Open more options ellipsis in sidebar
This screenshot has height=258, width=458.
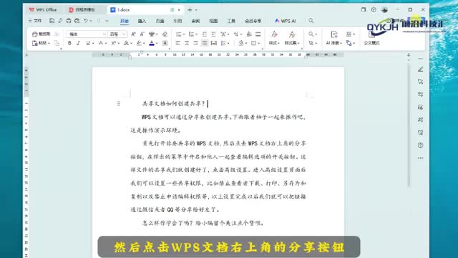point(421,158)
